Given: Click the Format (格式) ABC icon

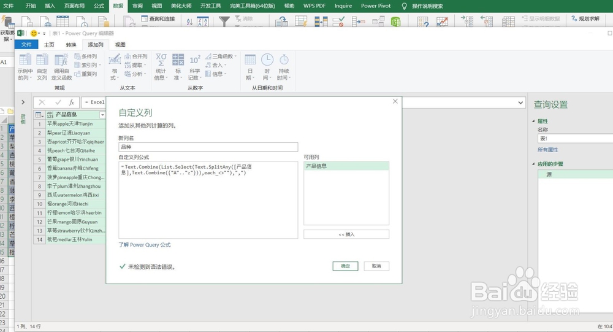Looking at the screenshot, I should (115, 60).
